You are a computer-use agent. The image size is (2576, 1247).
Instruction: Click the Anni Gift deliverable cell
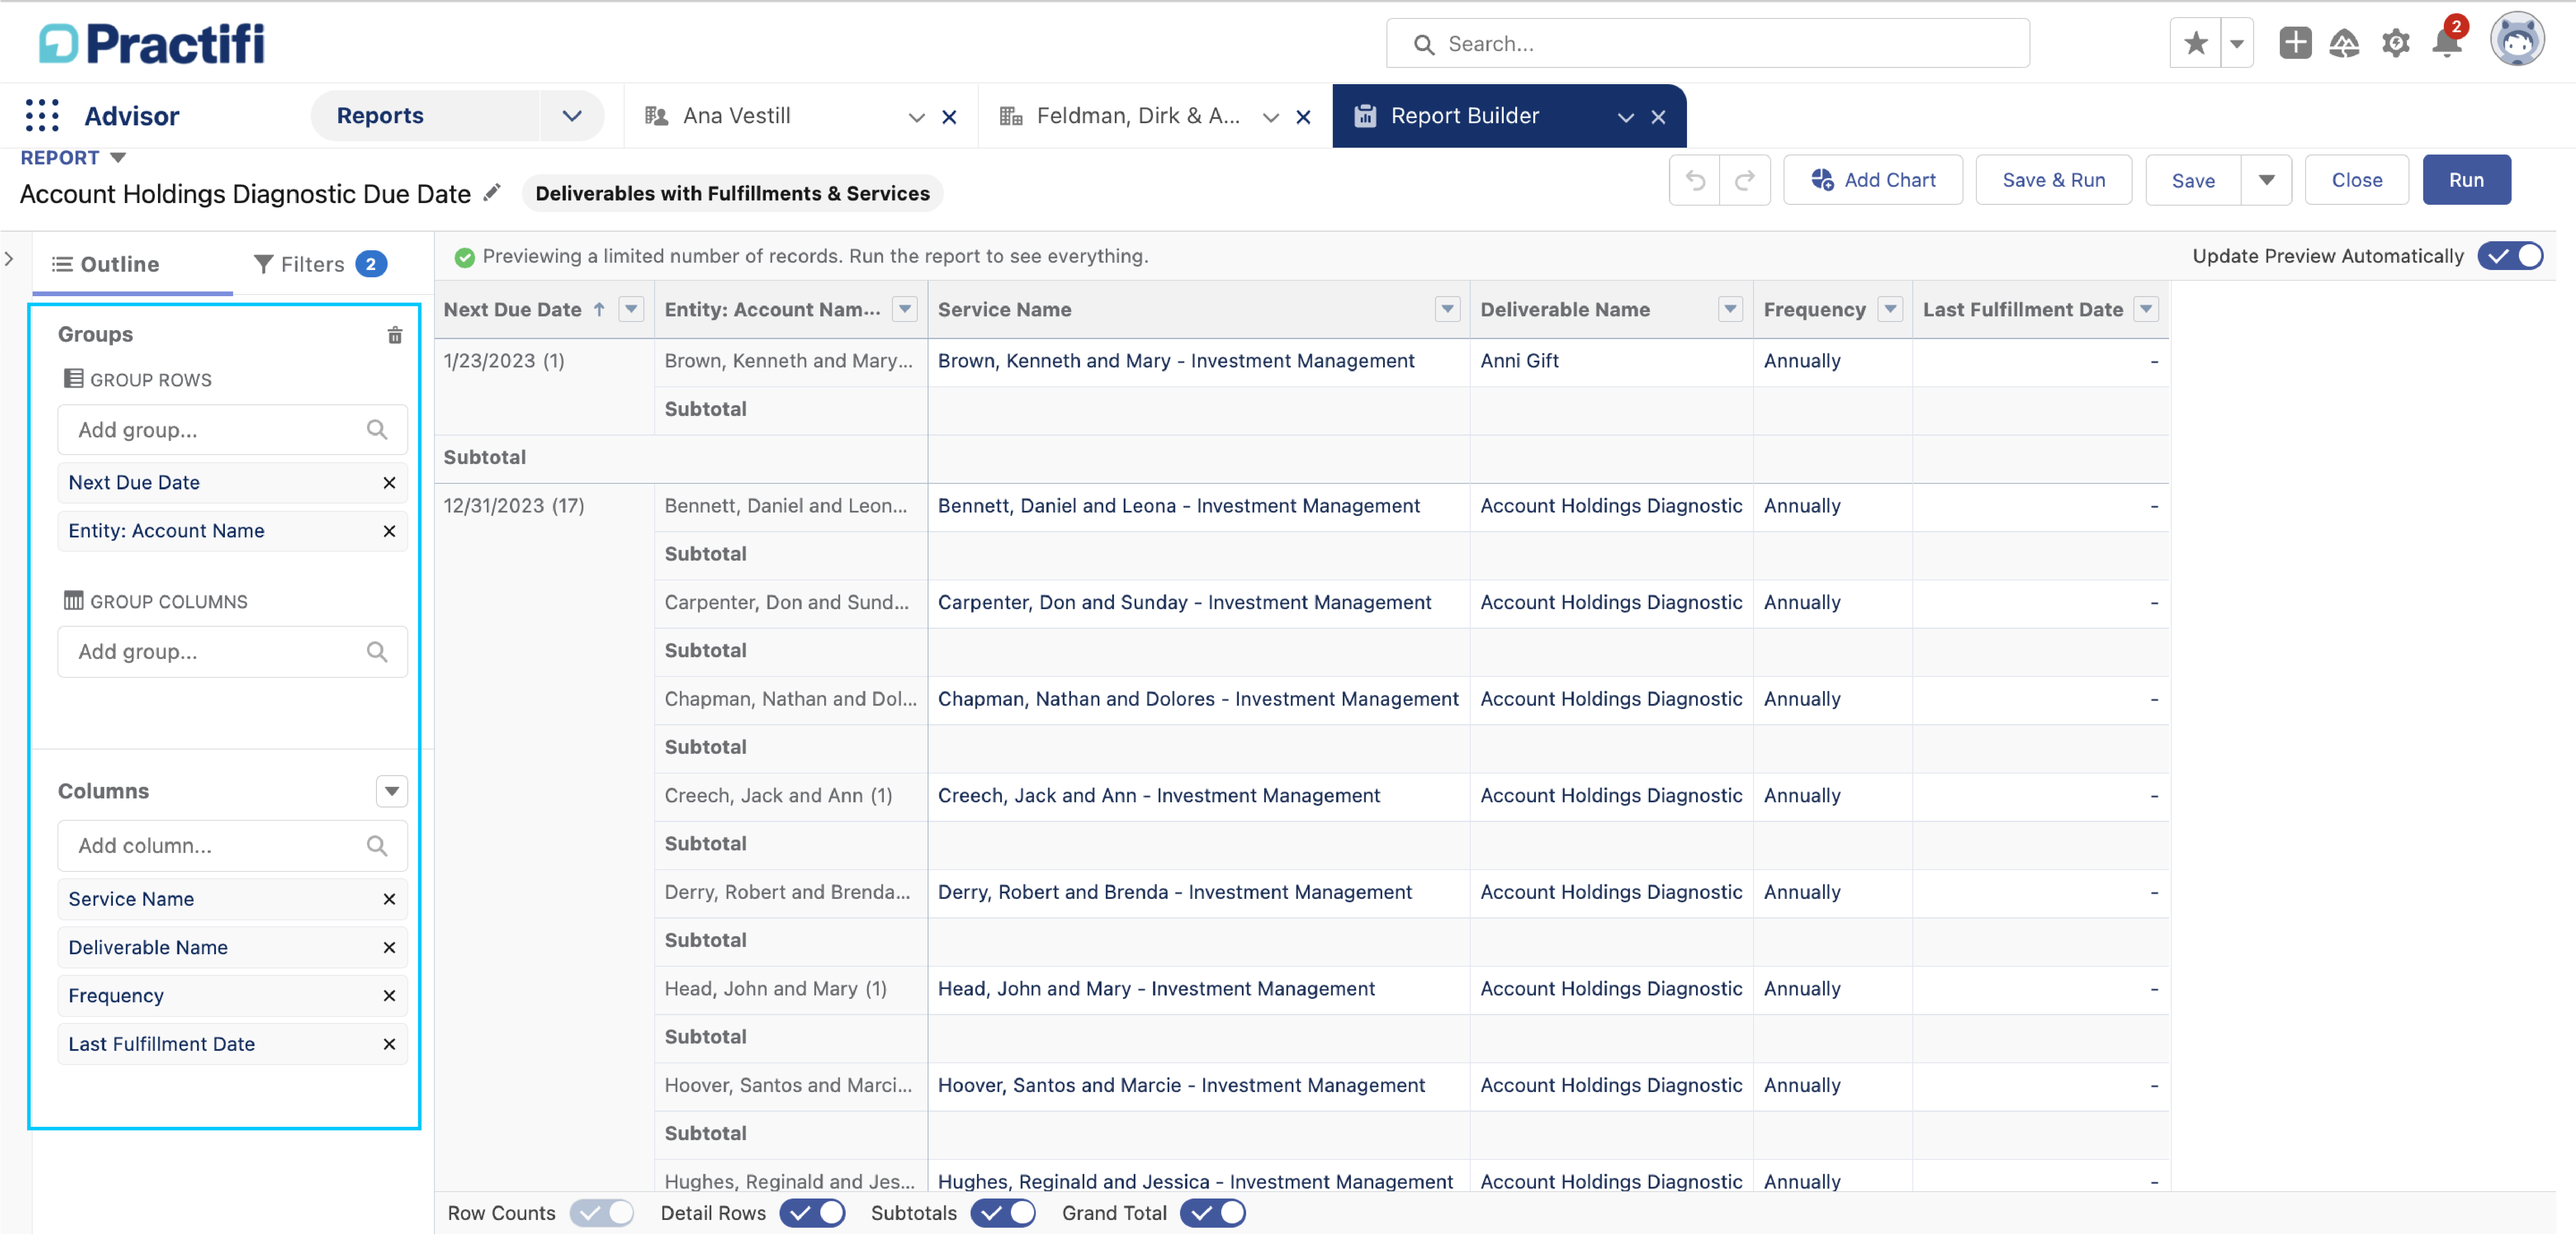[x=1610, y=362]
